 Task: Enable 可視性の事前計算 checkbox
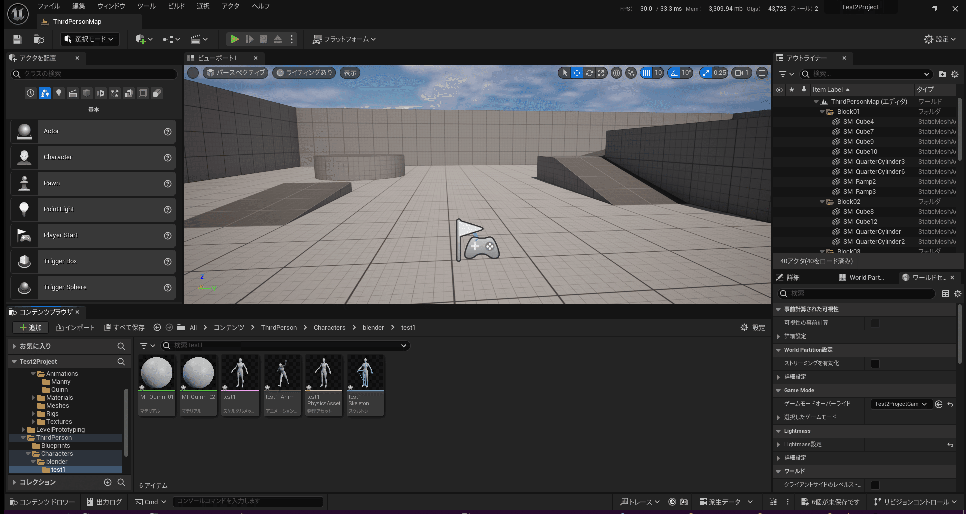(x=875, y=323)
